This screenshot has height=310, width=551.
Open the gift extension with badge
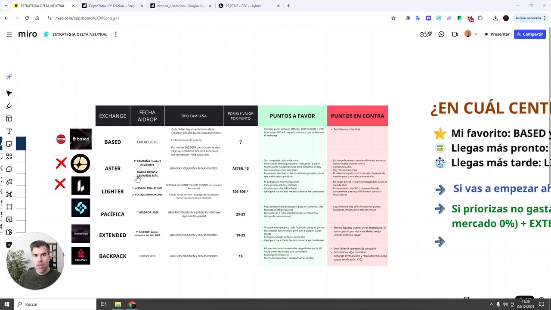coord(470,19)
